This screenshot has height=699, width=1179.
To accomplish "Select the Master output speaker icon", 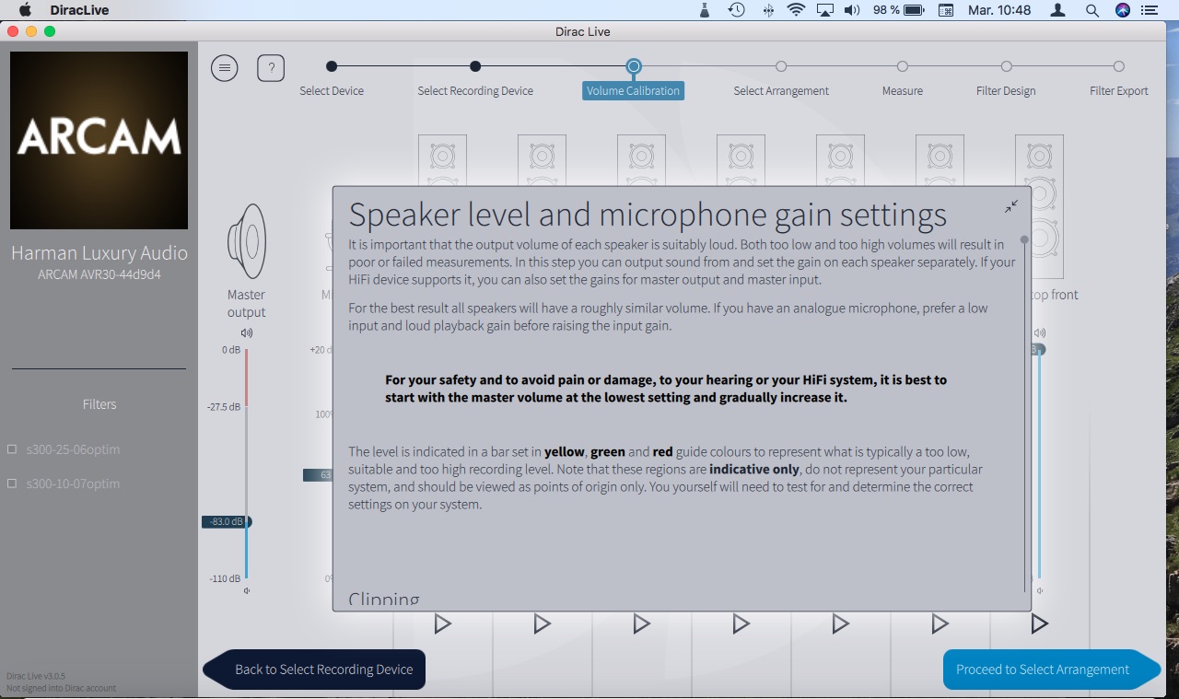I will [246, 241].
